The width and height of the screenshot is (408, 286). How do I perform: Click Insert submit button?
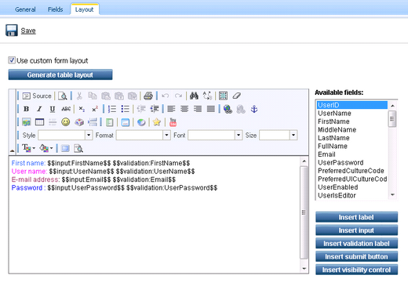pyautogui.click(x=356, y=256)
